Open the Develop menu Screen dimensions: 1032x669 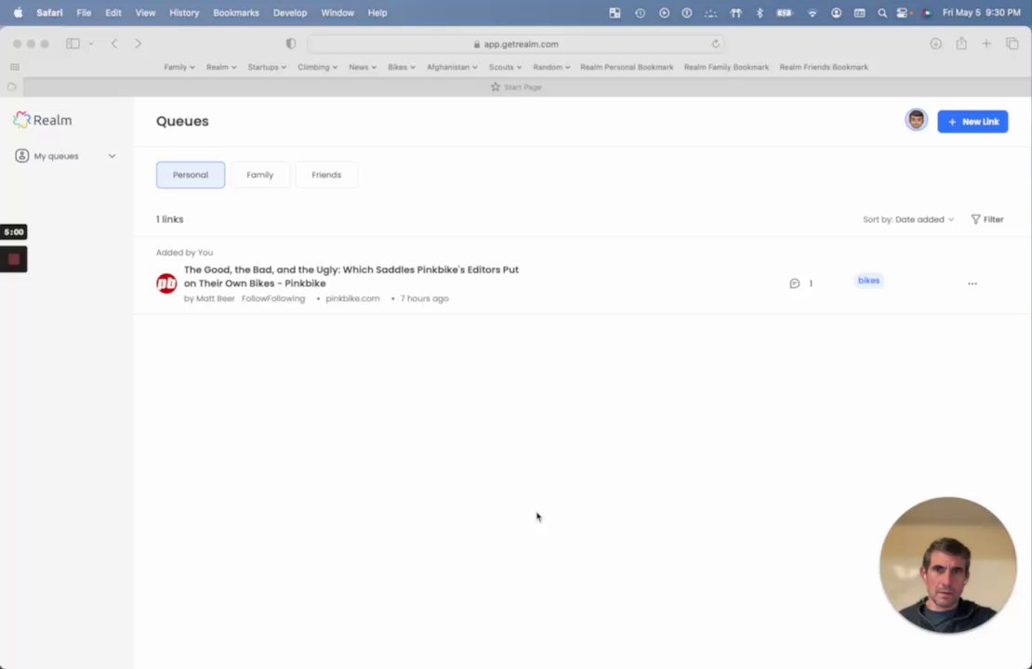[289, 12]
